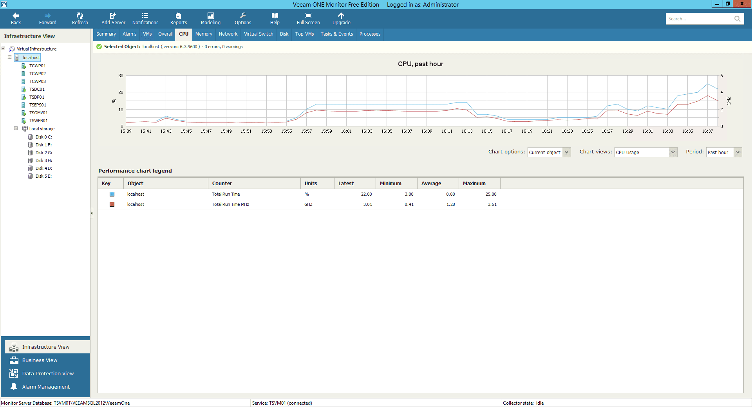The width and height of the screenshot is (752, 407).
Task: Select the TSOMV01 virtual machine
Action: click(38, 113)
